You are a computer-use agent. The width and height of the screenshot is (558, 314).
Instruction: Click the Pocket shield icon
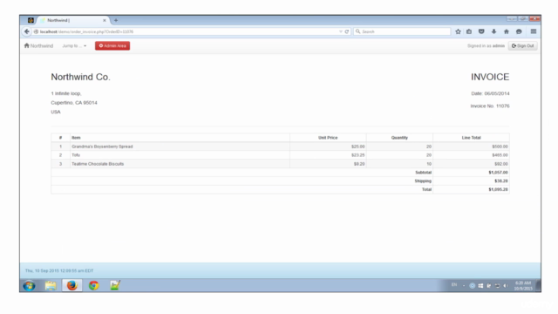[x=481, y=31]
